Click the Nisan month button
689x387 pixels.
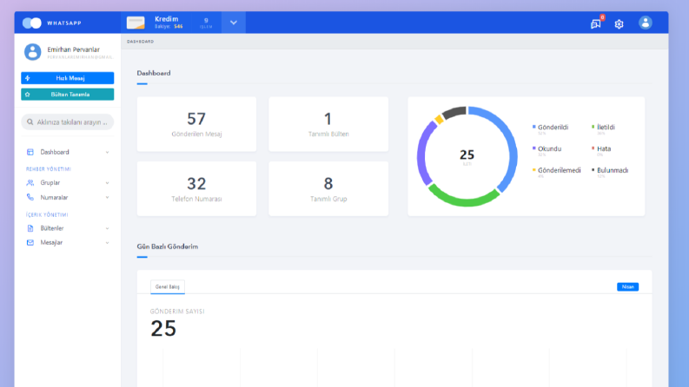point(627,286)
